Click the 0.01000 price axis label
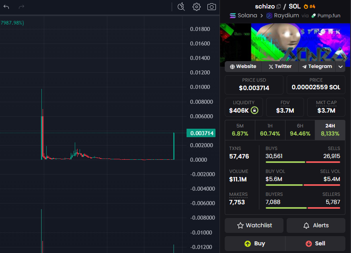This screenshot has width=351, height=253. point(200,87)
